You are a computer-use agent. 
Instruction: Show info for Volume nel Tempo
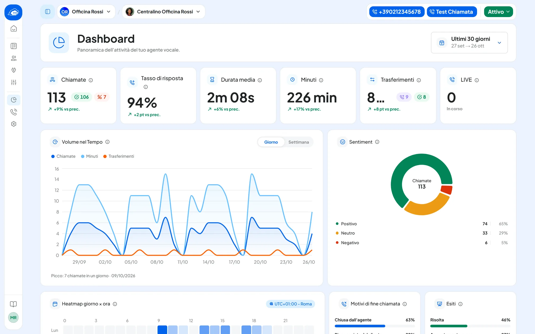tap(108, 142)
